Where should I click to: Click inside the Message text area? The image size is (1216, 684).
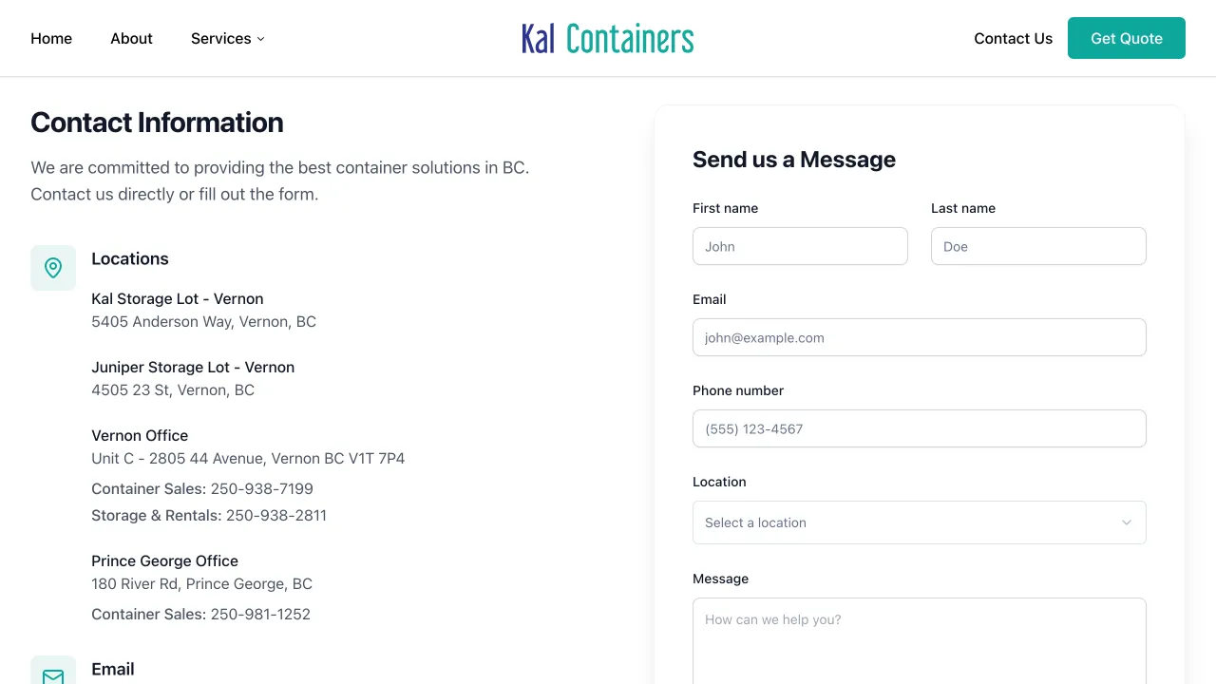pyautogui.click(x=919, y=636)
